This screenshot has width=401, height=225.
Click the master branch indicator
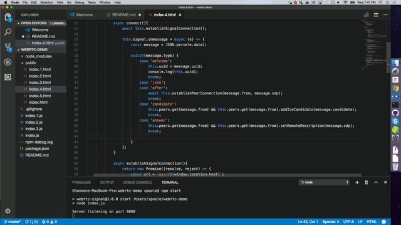(13, 222)
